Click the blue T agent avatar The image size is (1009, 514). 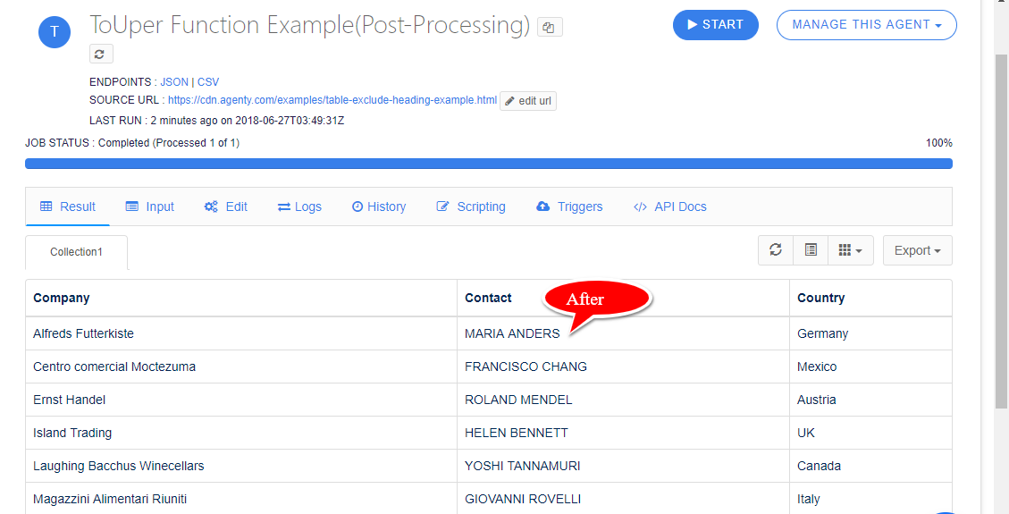click(x=55, y=31)
